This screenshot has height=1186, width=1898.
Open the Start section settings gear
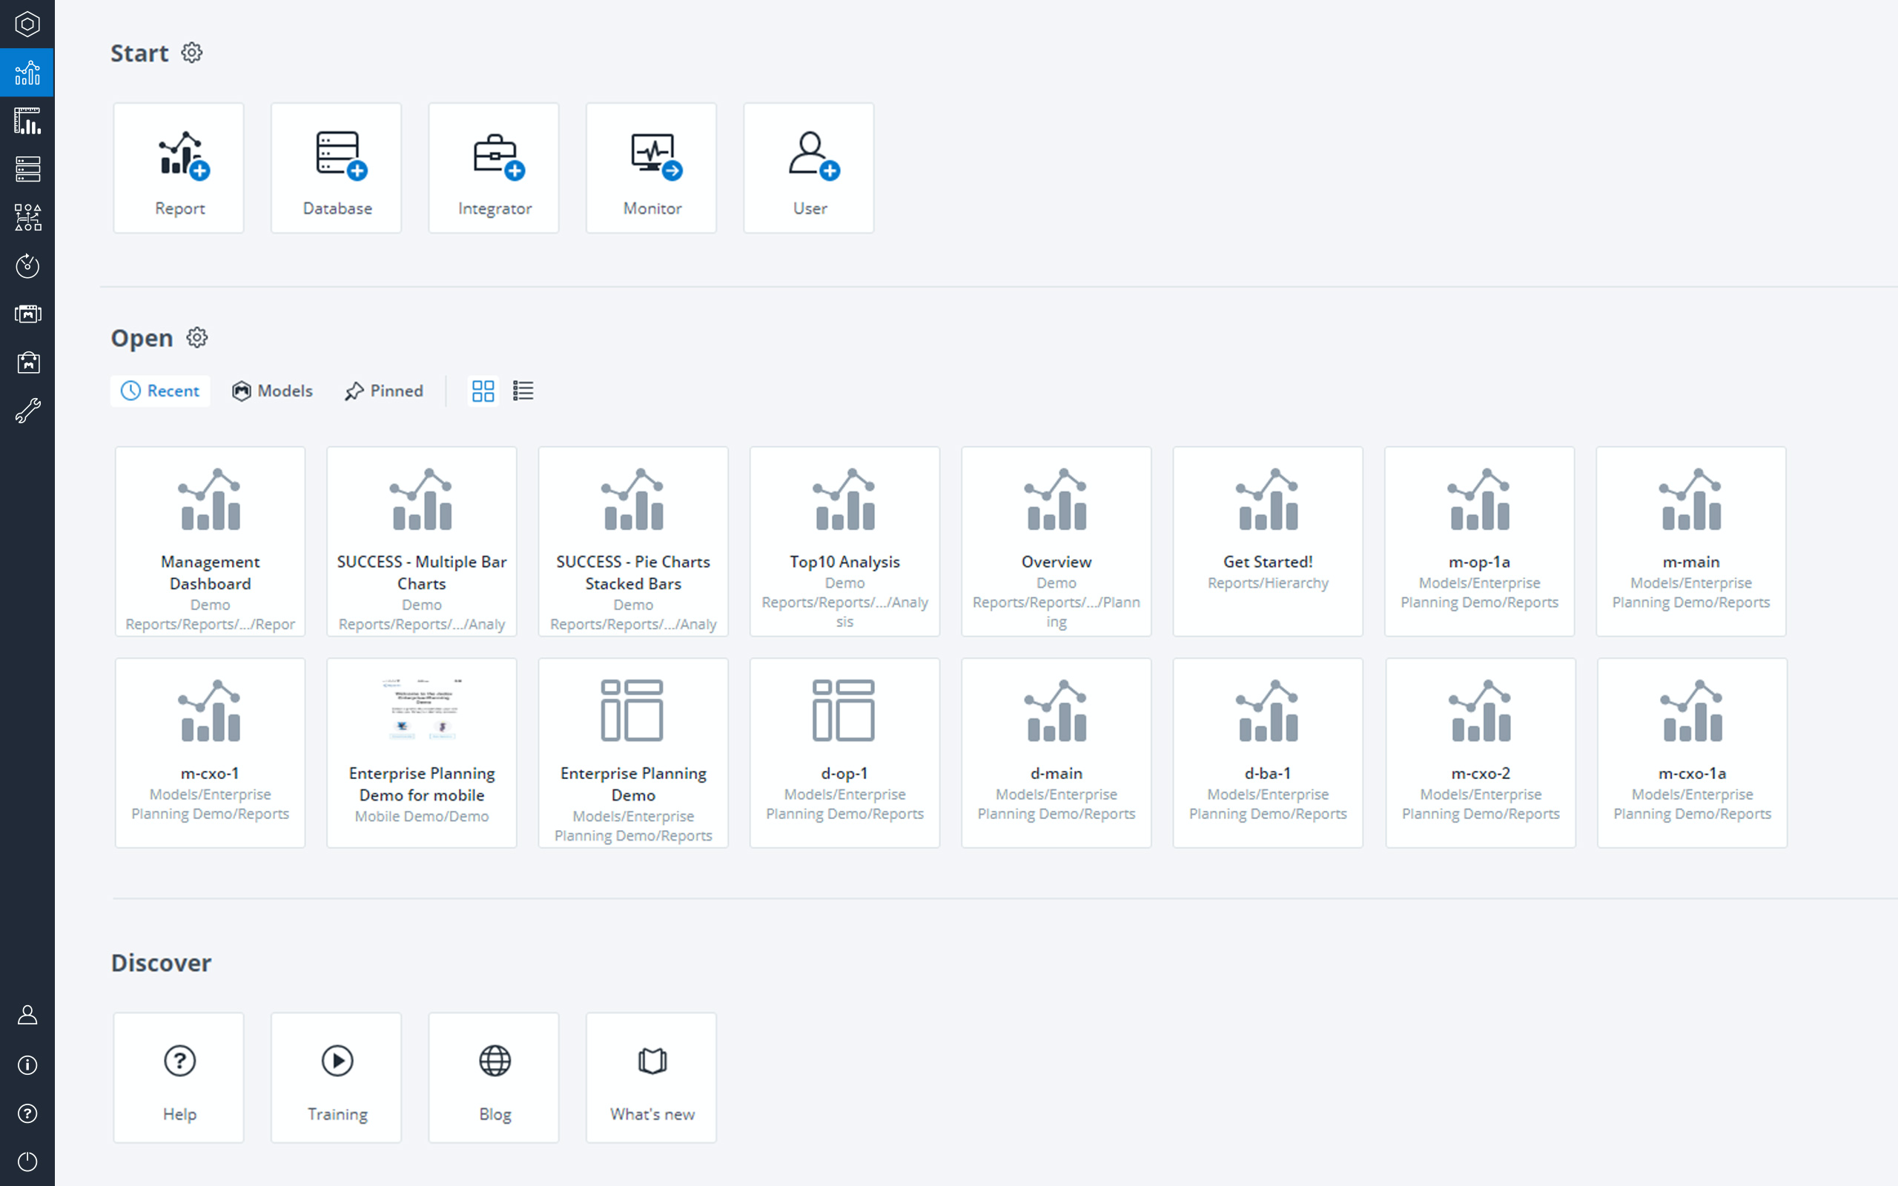(192, 53)
